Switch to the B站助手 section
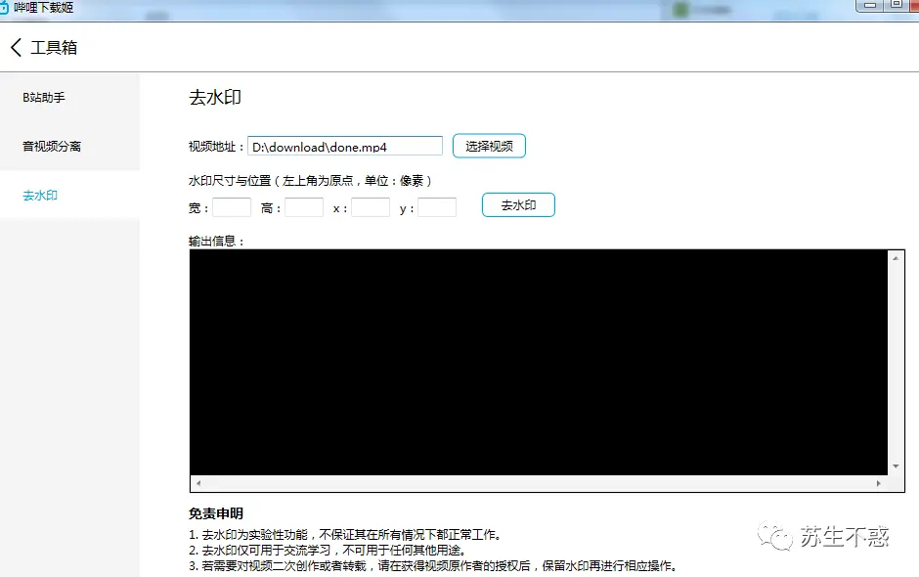Viewport: 919px width, 577px height. (x=45, y=97)
